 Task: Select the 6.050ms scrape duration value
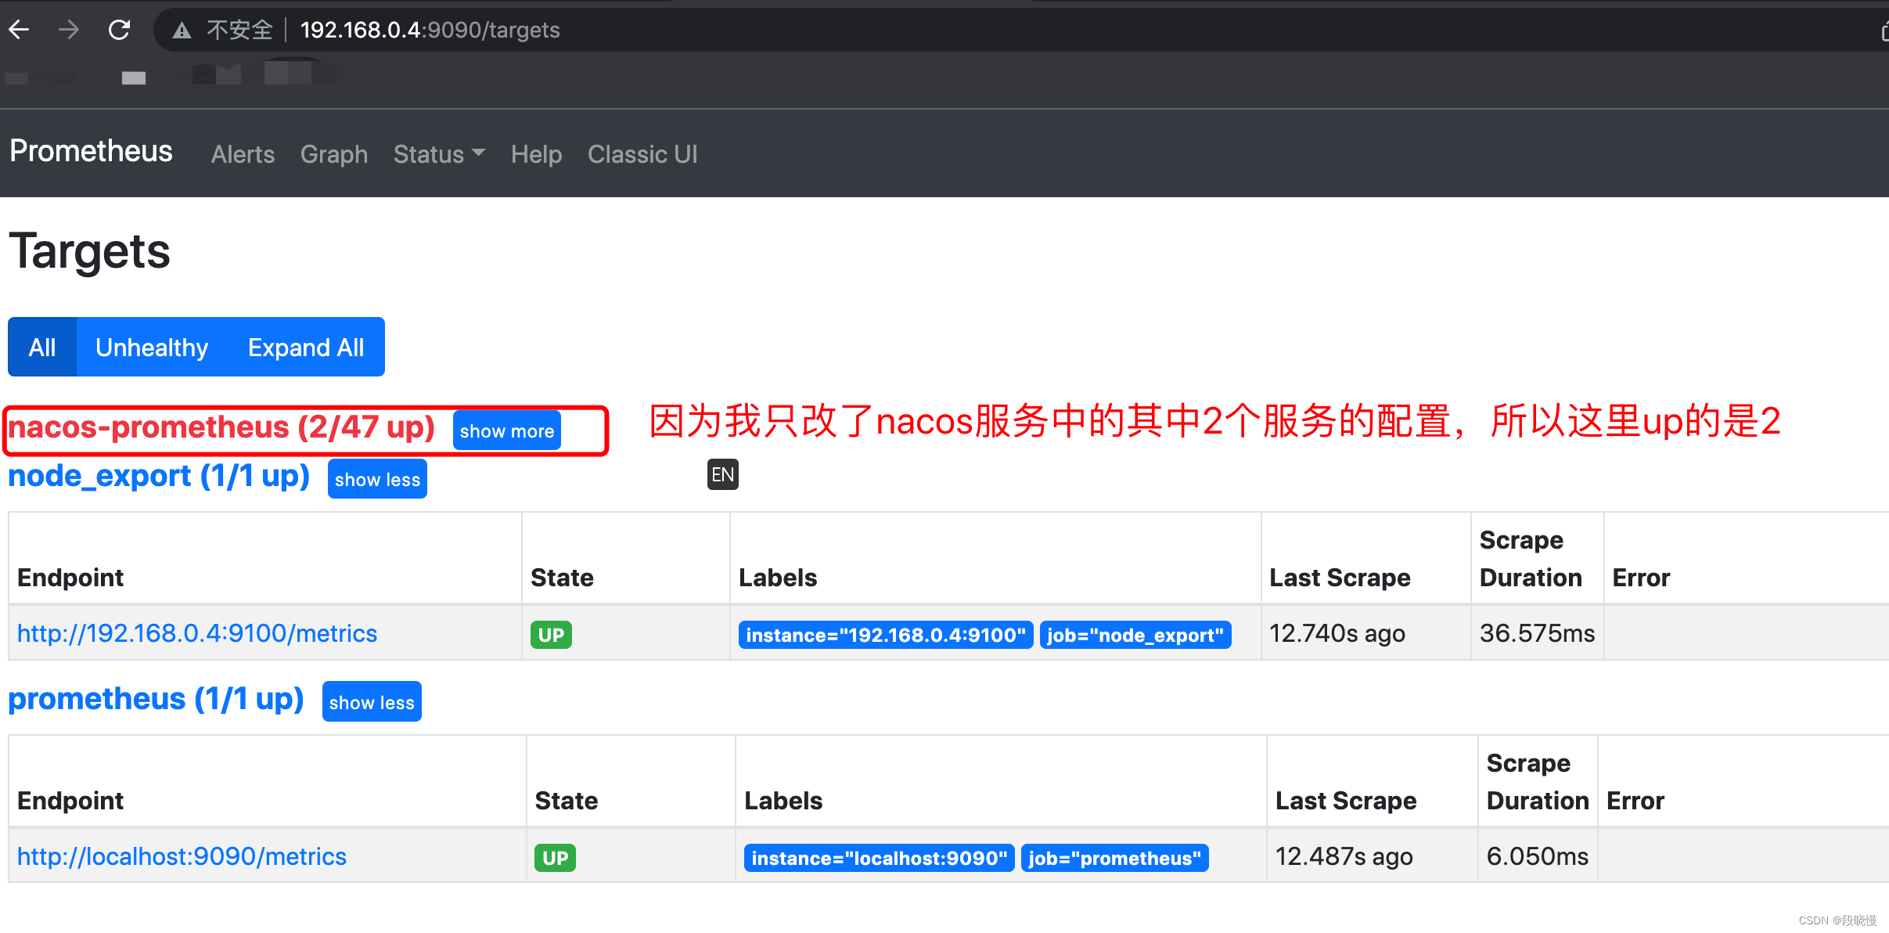point(1537,856)
